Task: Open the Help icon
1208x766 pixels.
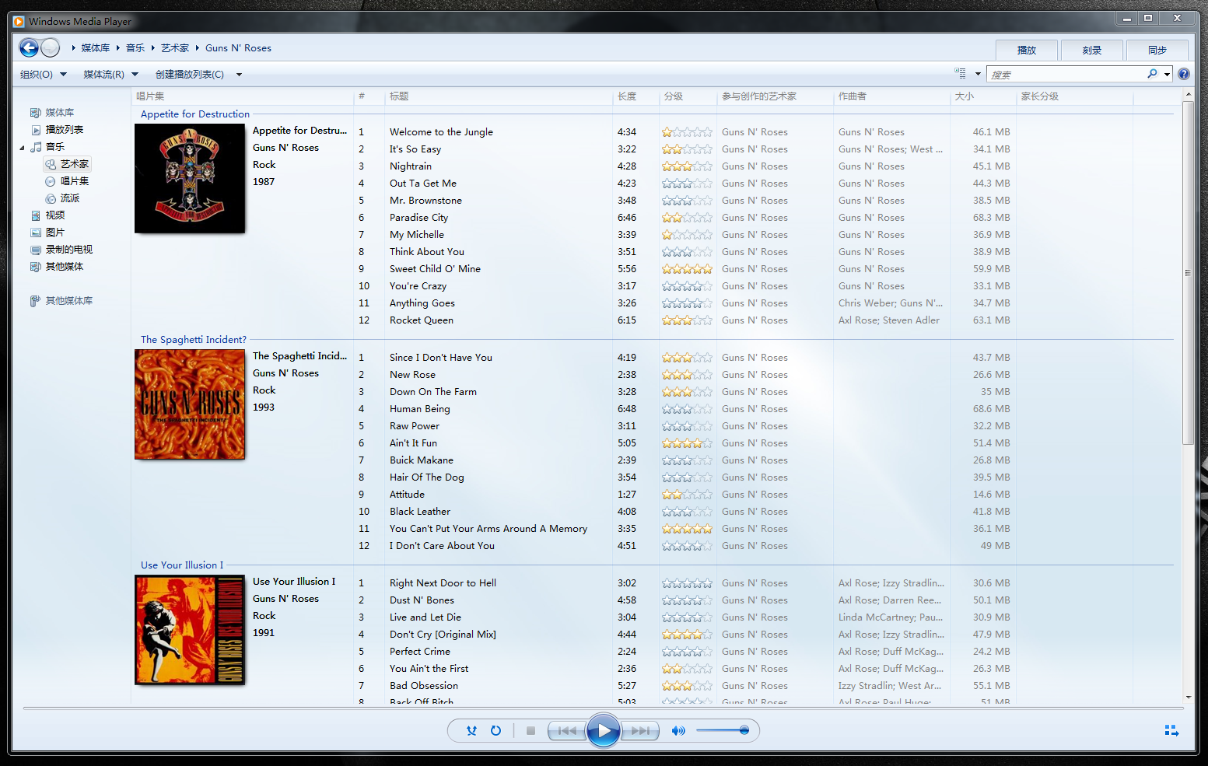Action: (x=1183, y=74)
